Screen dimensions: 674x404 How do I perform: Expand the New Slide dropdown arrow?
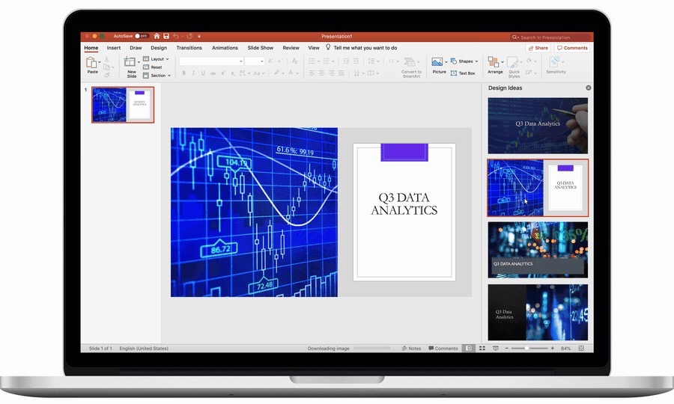coord(139,62)
